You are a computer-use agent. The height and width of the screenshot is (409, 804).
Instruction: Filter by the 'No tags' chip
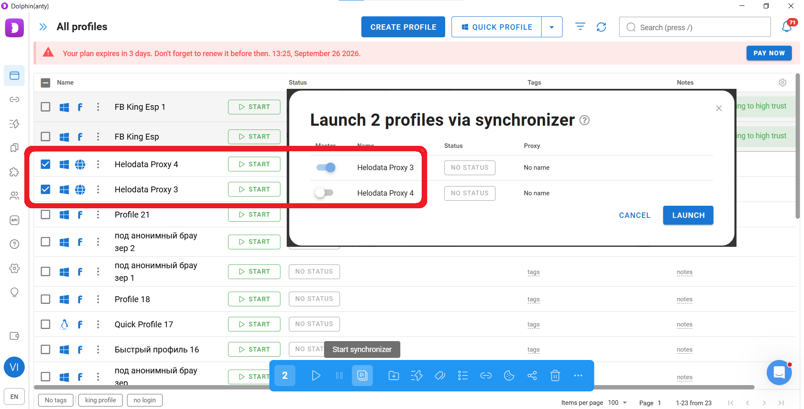(56, 400)
